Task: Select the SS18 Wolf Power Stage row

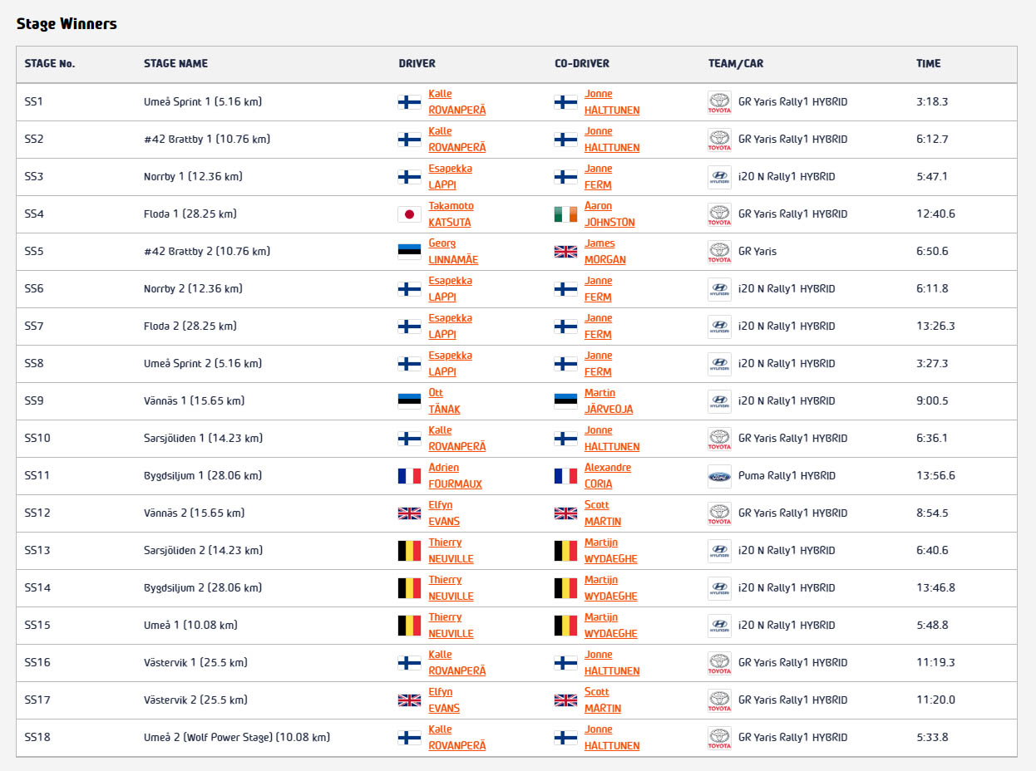Action: (516, 738)
